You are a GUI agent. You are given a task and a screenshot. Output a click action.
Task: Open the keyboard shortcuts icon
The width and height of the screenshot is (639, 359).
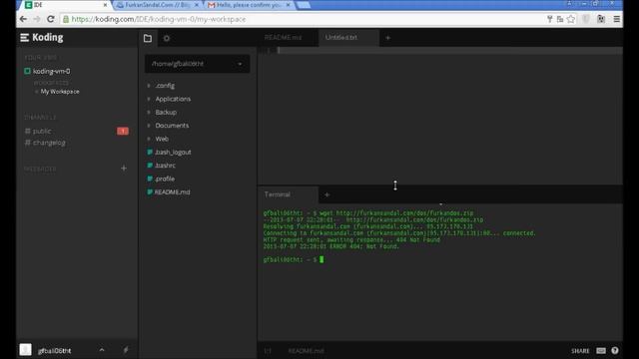601,350
